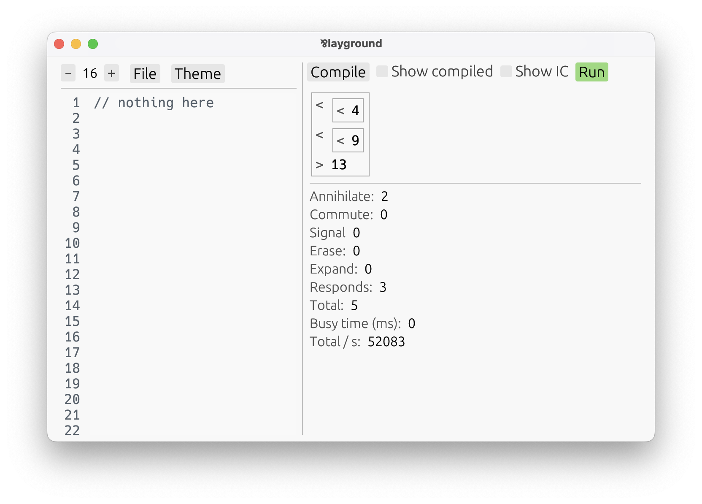Viewport: 702px width, 504px height.
Task: Enable the Show compiled checkbox
Action: 382,71
